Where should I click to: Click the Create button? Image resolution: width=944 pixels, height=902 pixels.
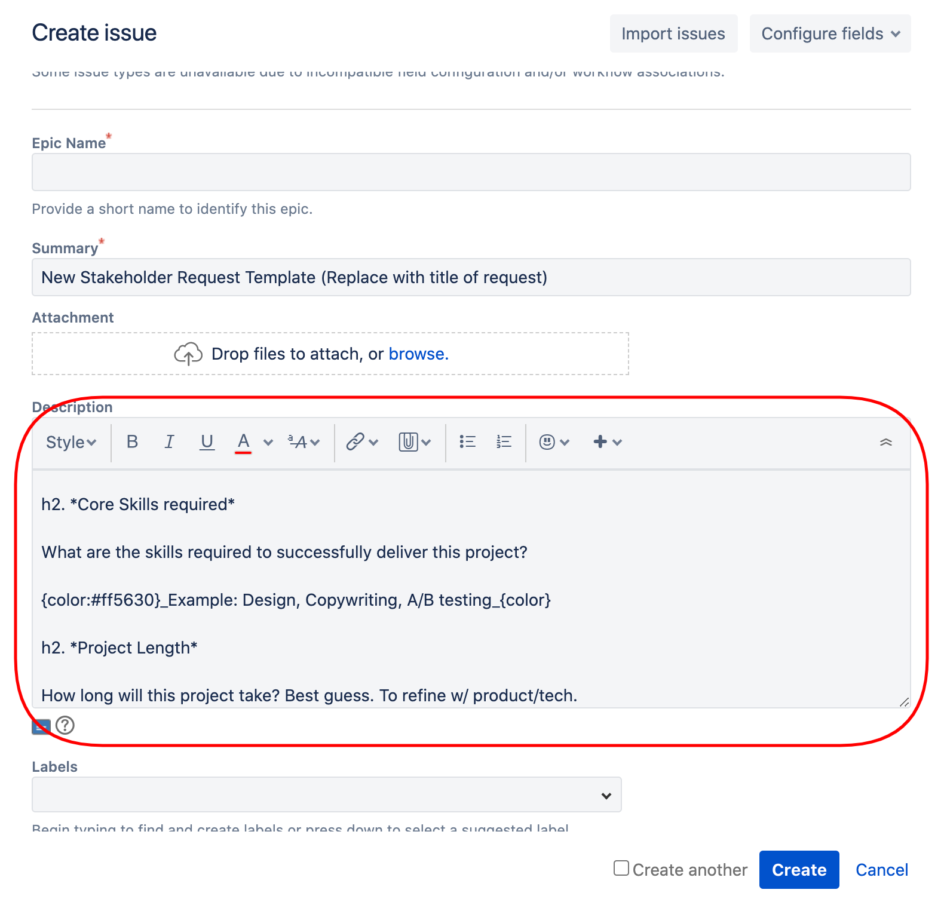coord(799,870)
